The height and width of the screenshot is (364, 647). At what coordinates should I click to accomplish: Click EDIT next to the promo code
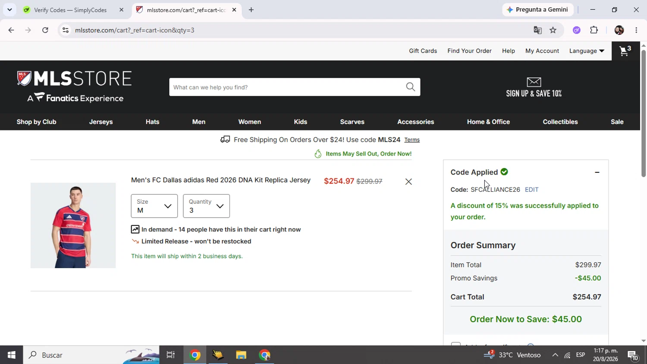[532, 190]
